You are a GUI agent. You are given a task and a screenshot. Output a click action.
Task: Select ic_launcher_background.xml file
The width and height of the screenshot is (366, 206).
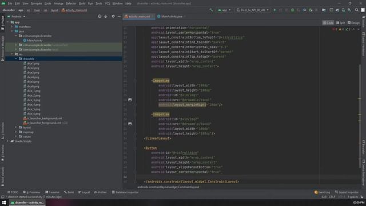coord(45,118)
